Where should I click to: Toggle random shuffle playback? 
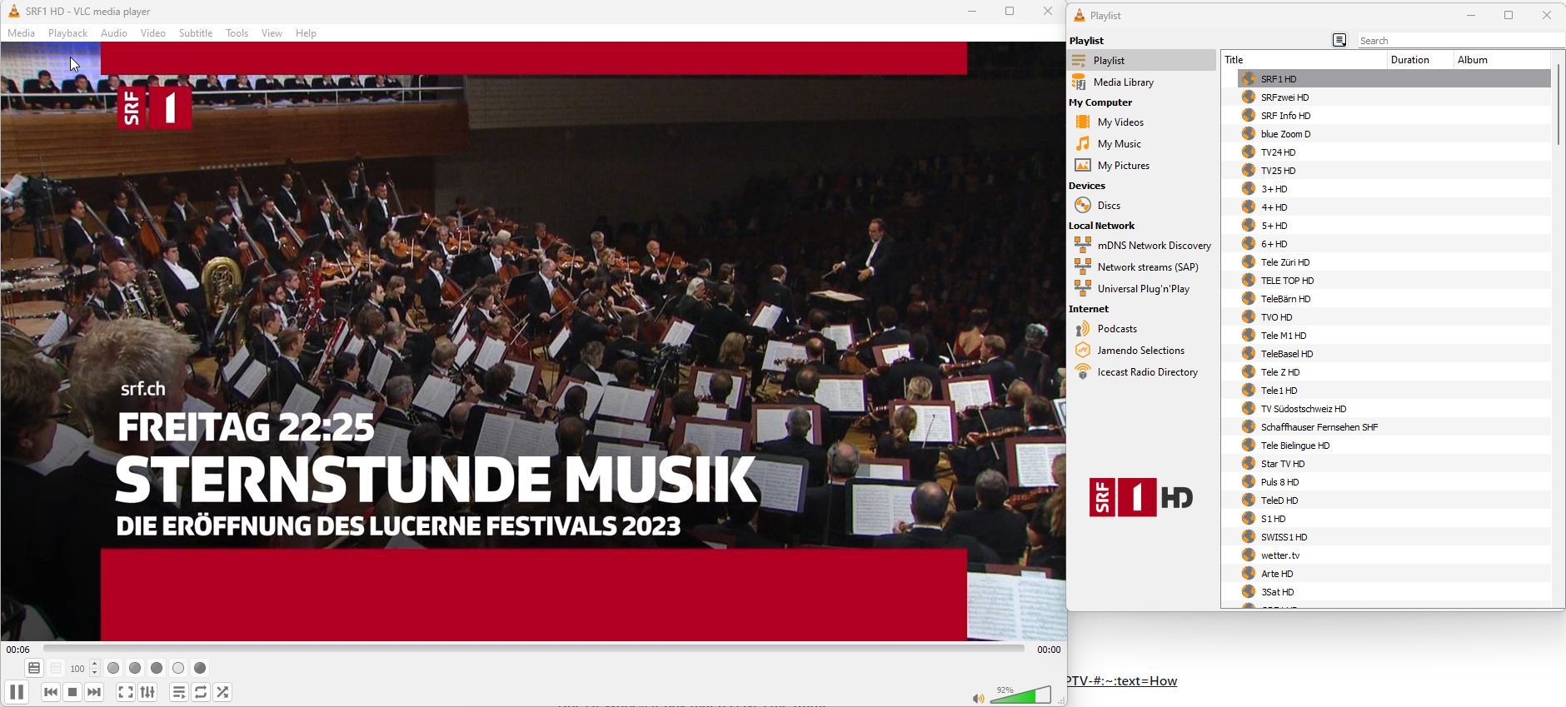click(x=222, y=692)
